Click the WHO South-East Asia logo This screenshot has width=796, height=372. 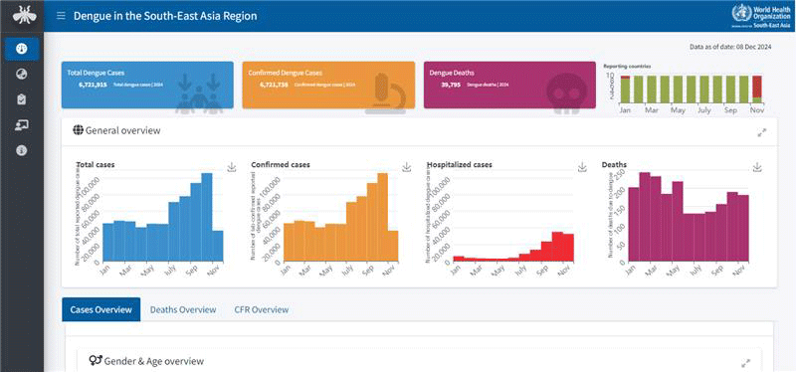[x=760, y=16]
